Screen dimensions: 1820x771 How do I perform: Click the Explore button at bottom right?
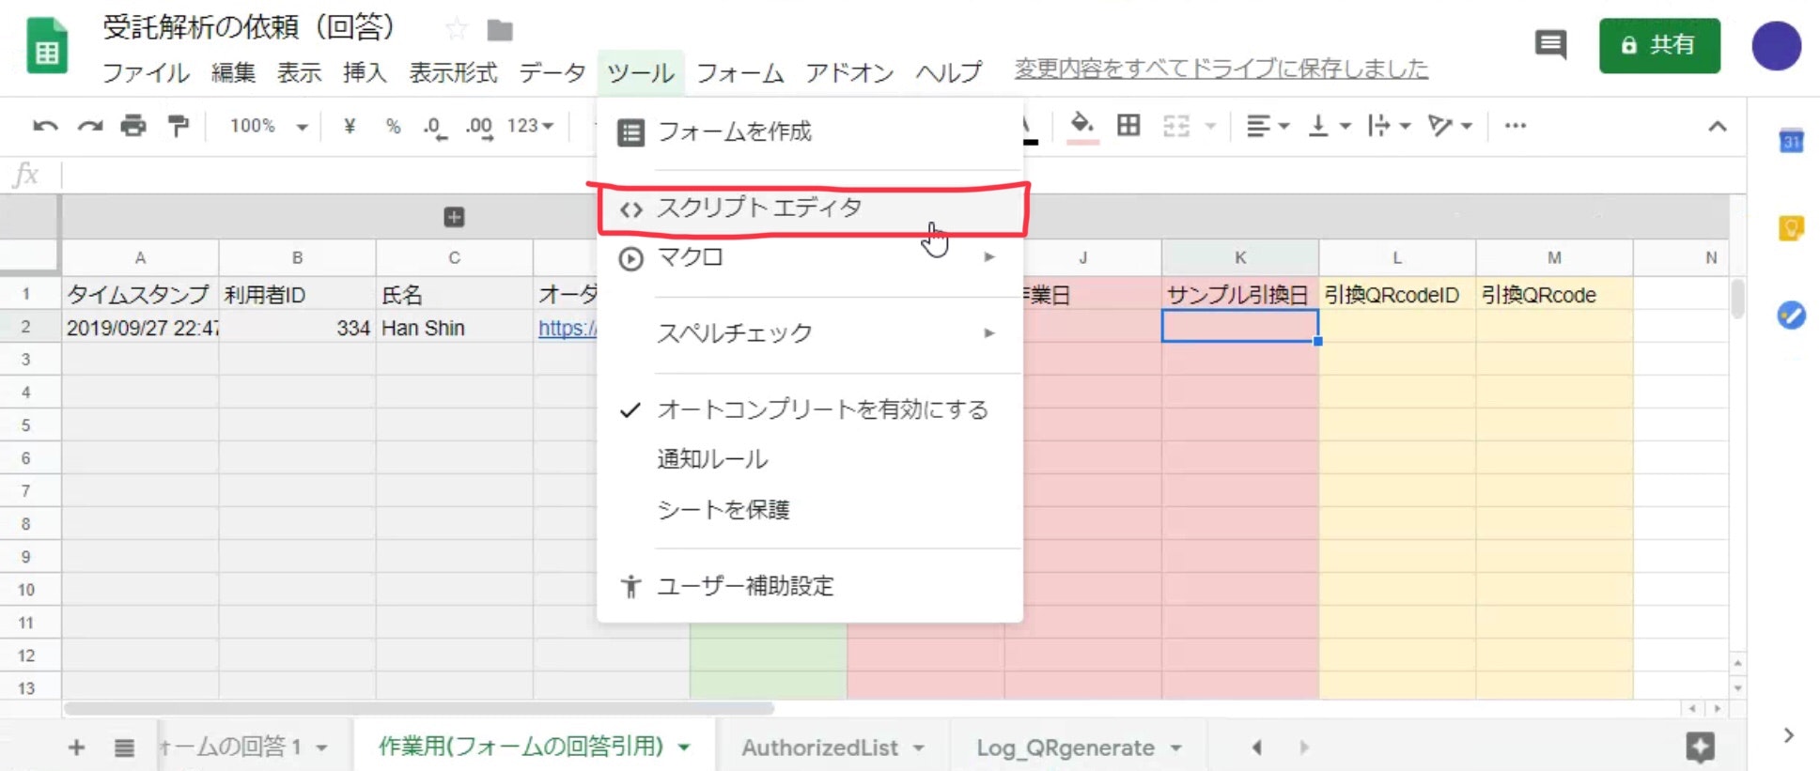[x=1701, y=748]
